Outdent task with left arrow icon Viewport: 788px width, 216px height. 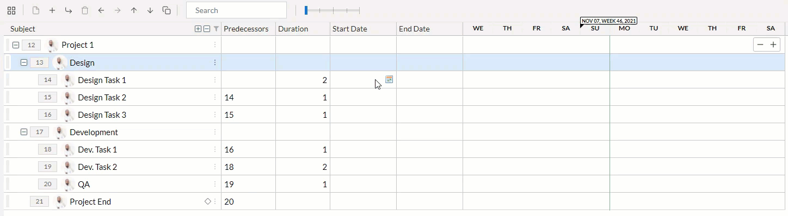101,10
